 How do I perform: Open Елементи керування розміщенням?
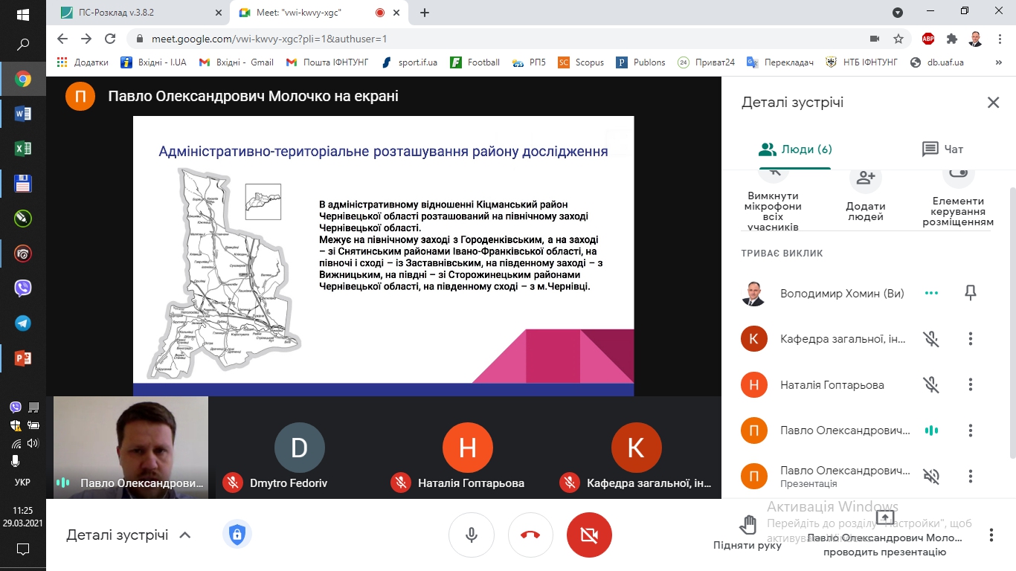click(x=958, y=198)
